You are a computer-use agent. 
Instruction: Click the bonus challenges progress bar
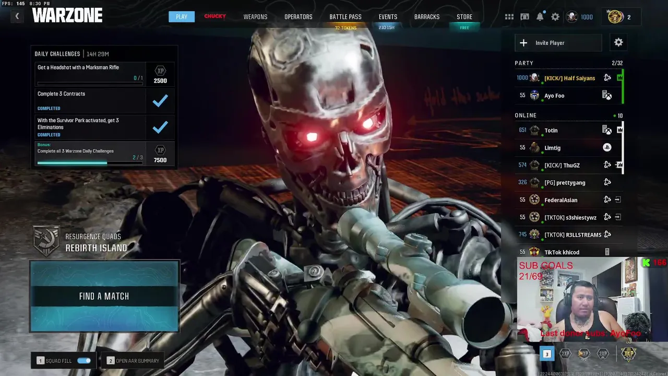tap(90, 163)
